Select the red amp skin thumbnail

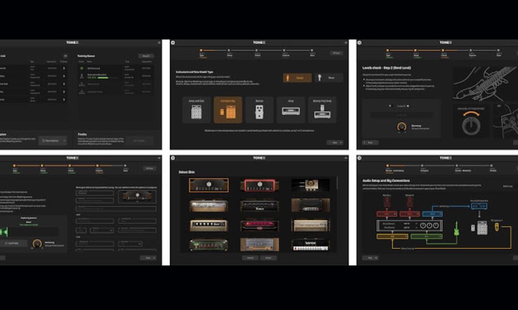[x=259, y=185]
